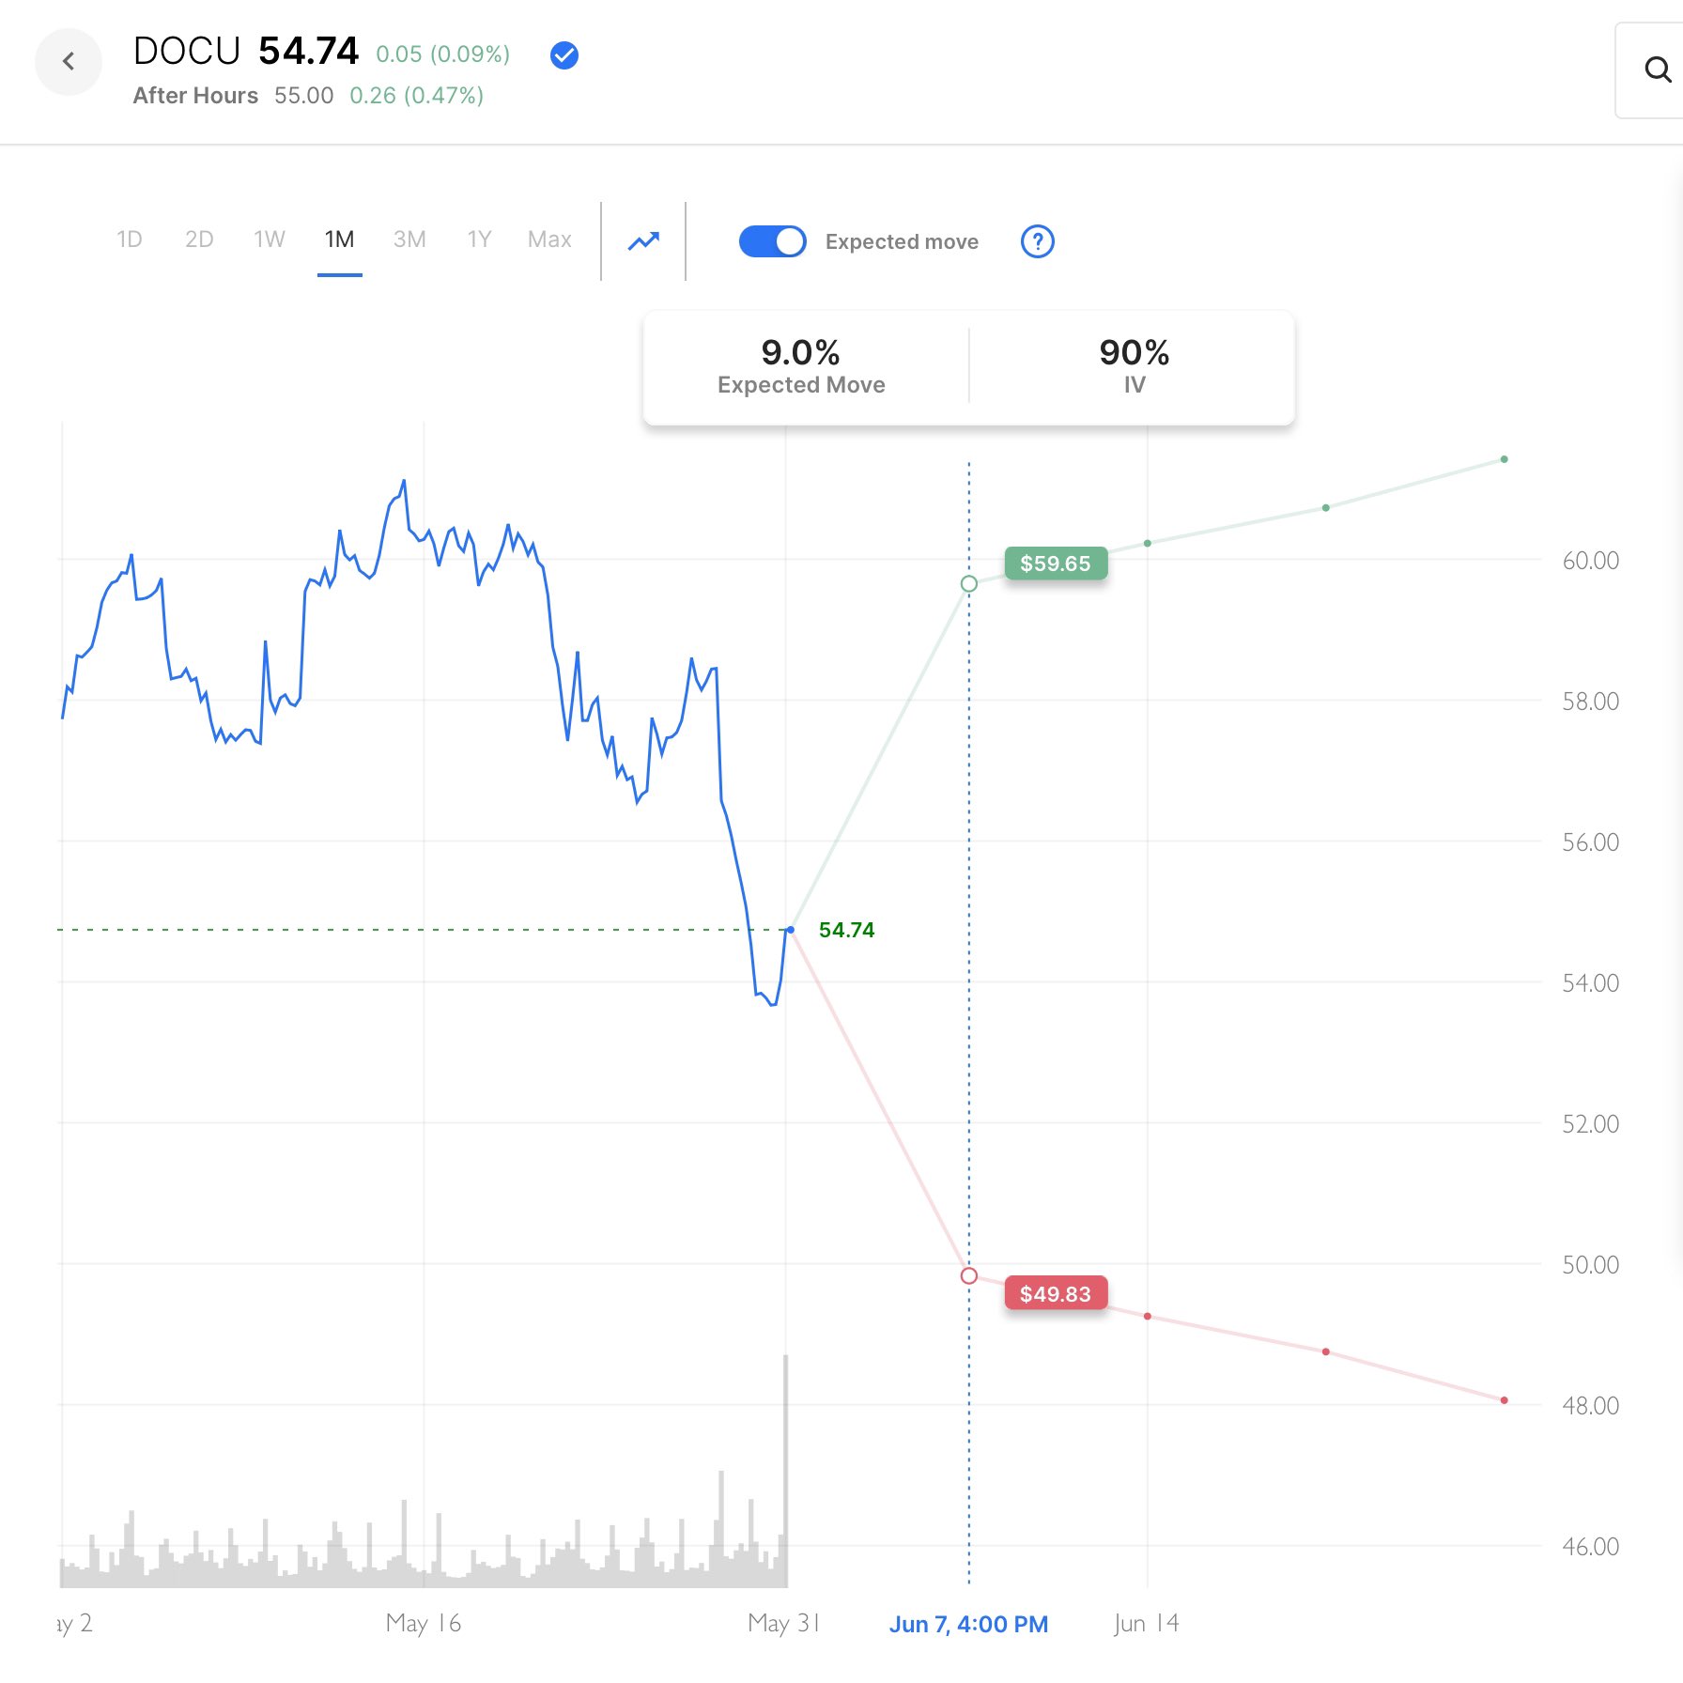This screenshot has height=1683, width=1683.
Task: Click the red lower expected-move circle marker
Action: 969,1275
